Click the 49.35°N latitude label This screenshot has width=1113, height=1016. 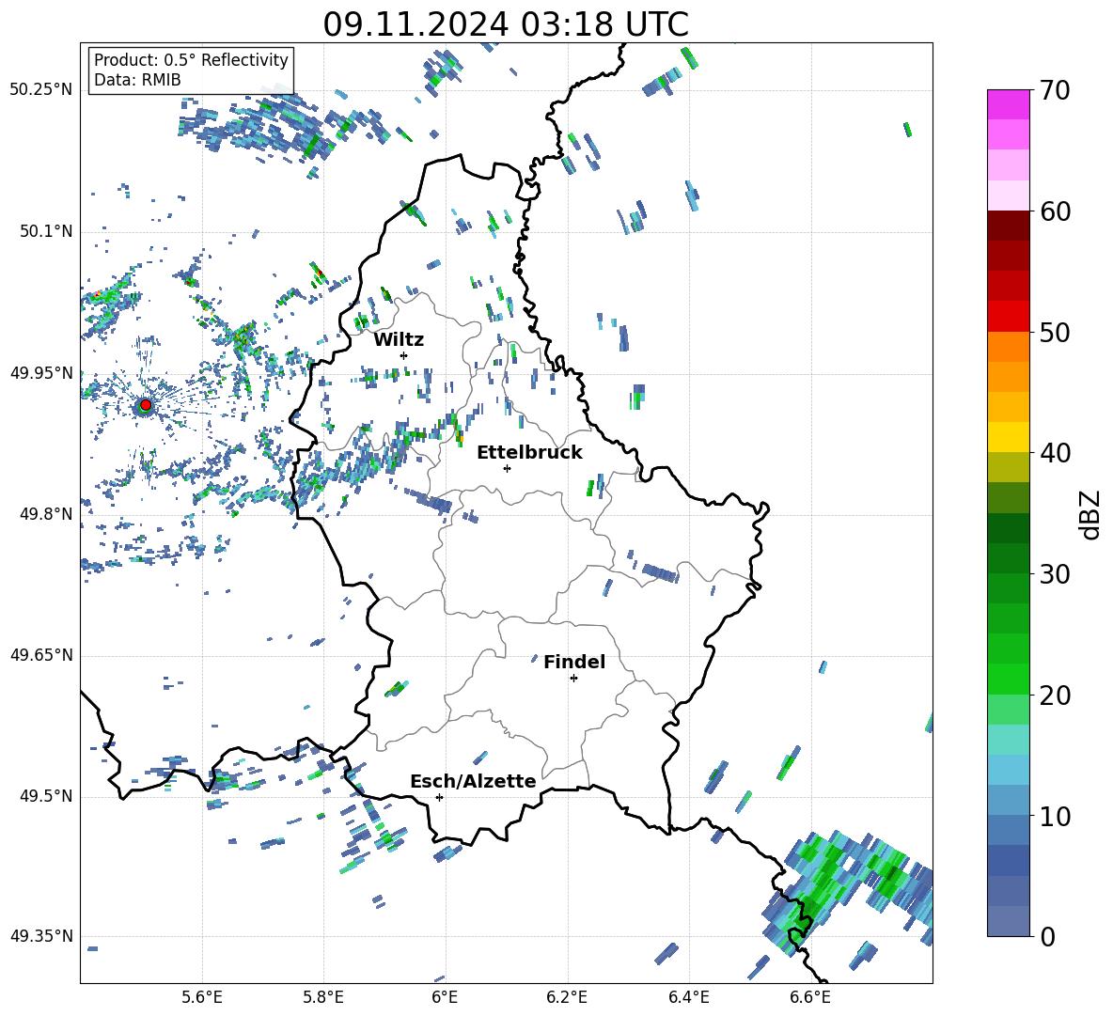coord(41,936)
